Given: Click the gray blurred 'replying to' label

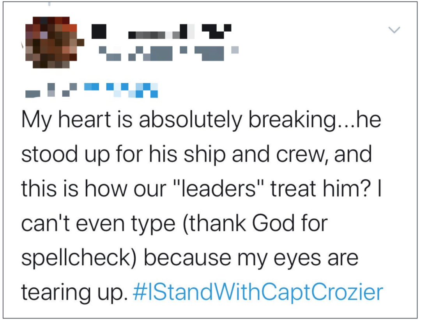Looking at the screenshot, I should pos(51,90).
